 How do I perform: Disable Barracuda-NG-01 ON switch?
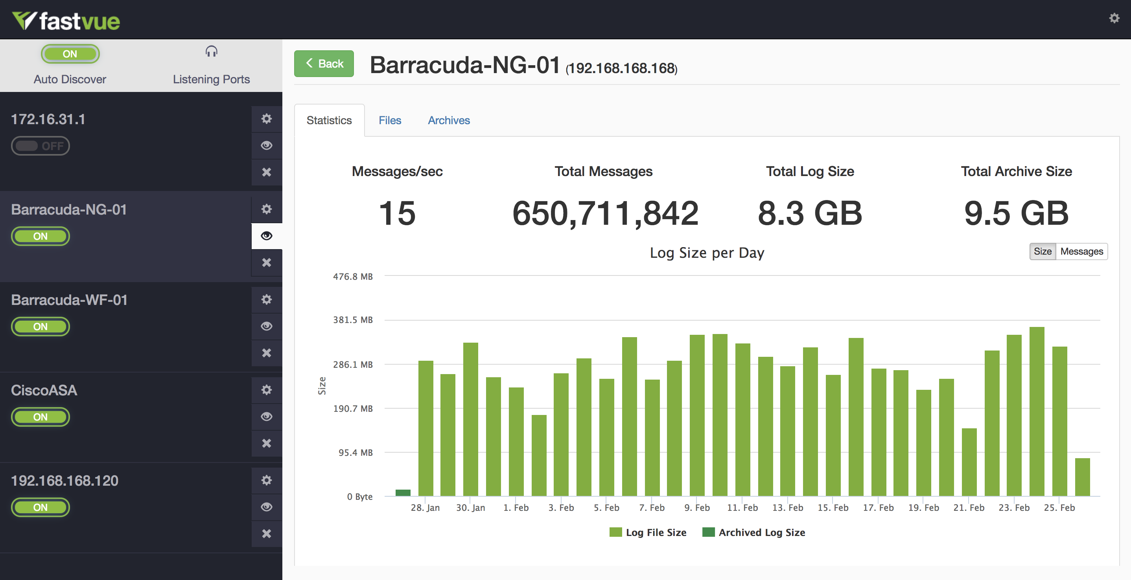41,236
